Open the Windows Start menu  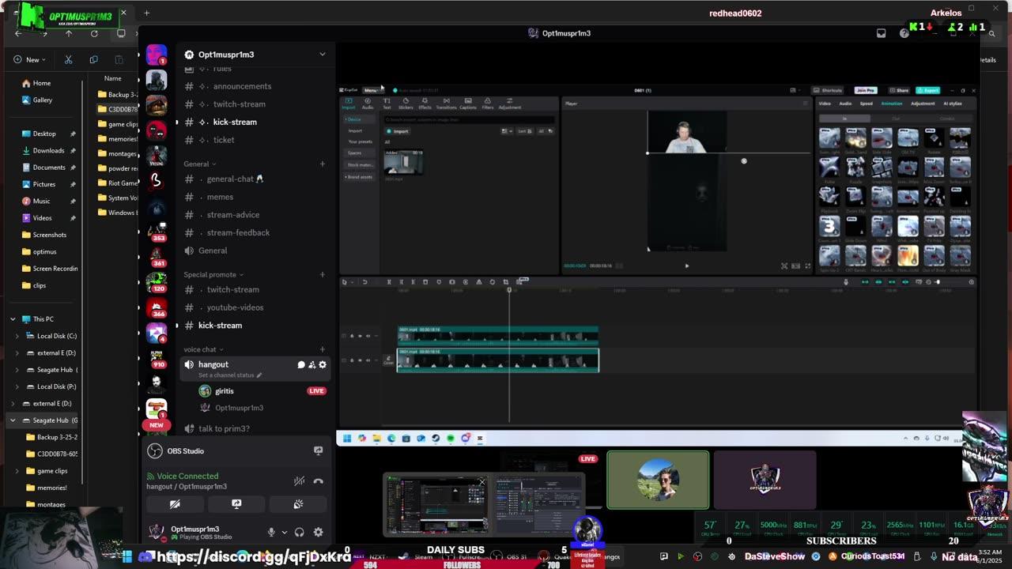pyautogui.click(x=126, y=556)
